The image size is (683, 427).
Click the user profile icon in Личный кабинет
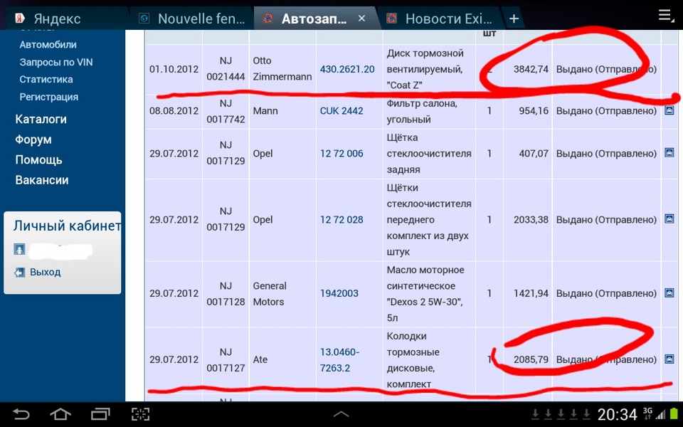pyautogui.click(x=20, y=250)
